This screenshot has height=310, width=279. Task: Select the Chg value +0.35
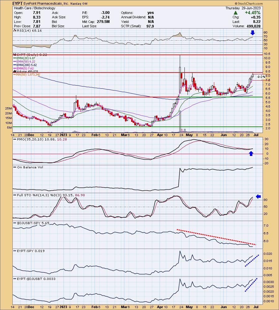256,17
